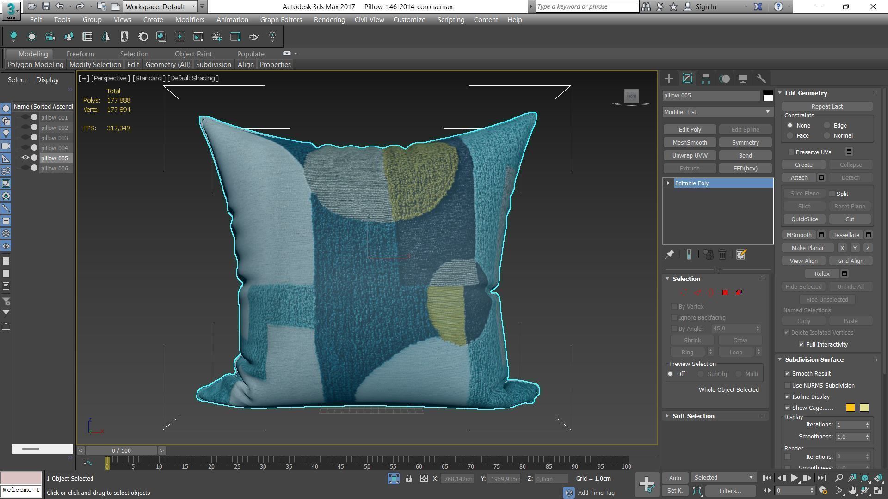Image resolution: width=888 pixels, height=499 pixels.
Task: Click the selection lock toggle
Action: pos(409,479)
